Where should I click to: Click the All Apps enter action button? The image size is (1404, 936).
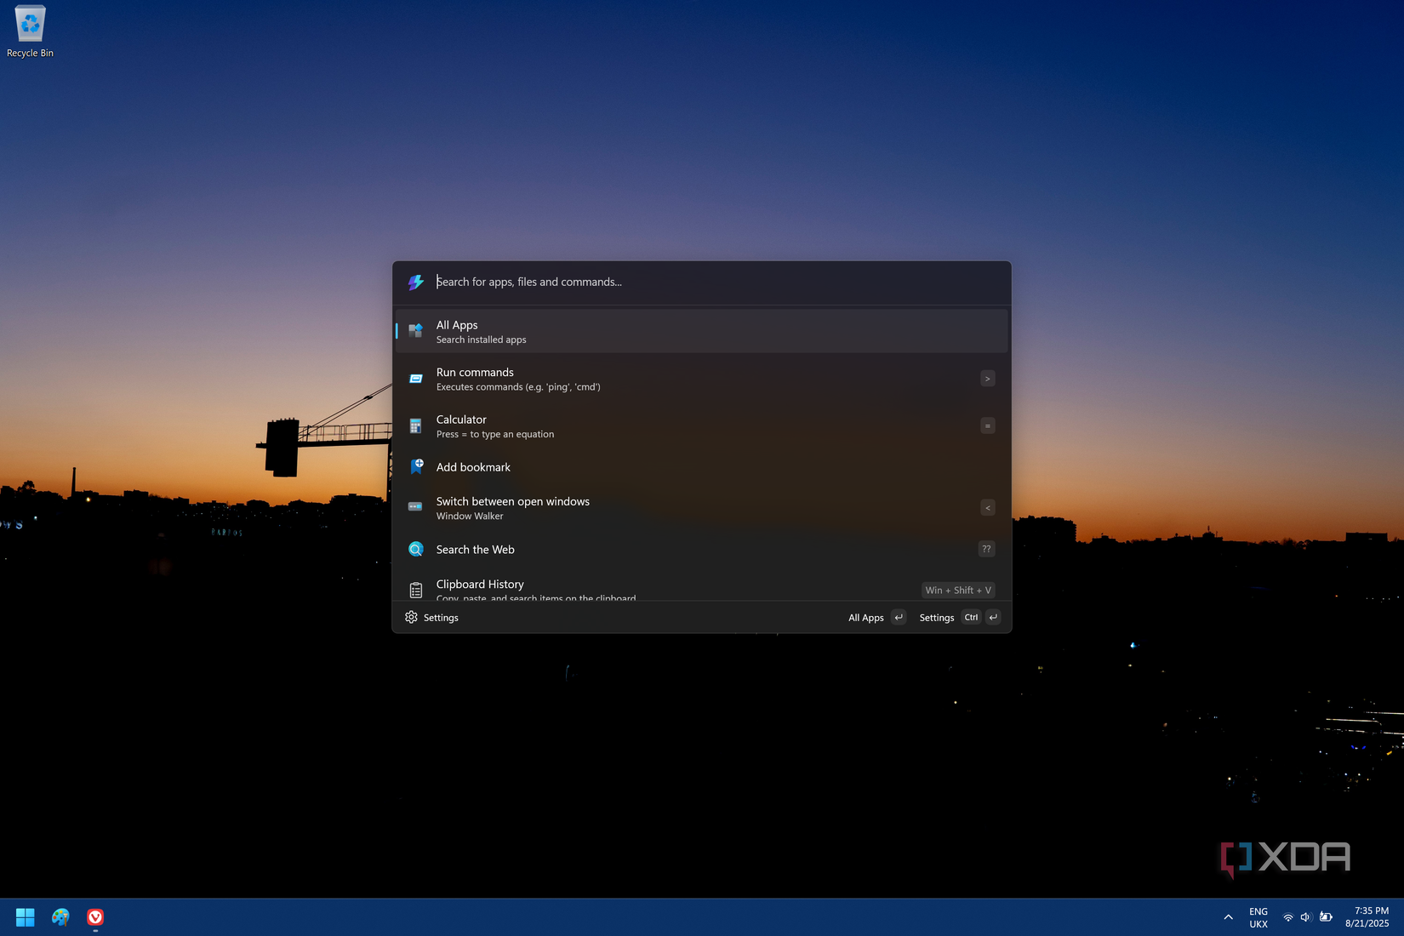[x=876, y=618]
